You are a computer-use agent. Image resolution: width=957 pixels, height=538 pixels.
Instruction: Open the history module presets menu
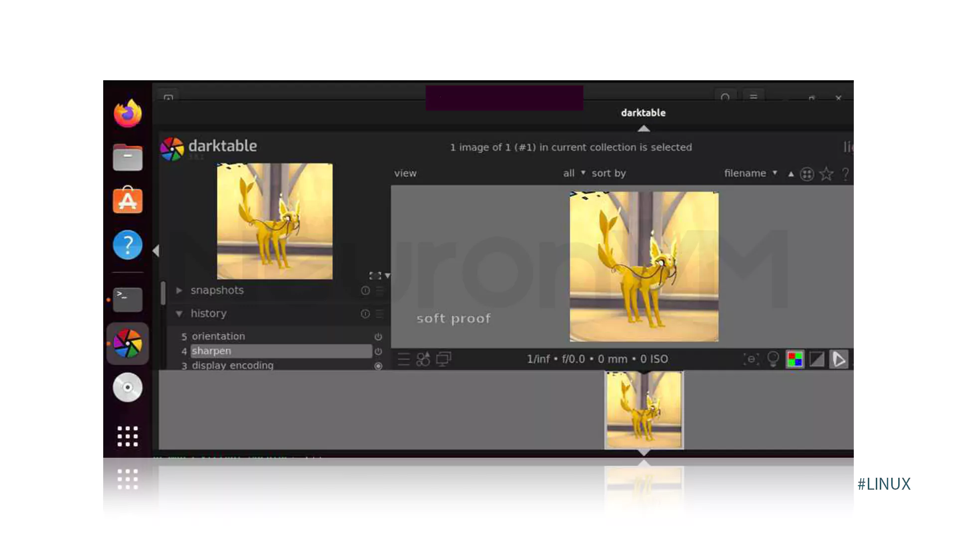pyautogui.click(x=380, y=314)
